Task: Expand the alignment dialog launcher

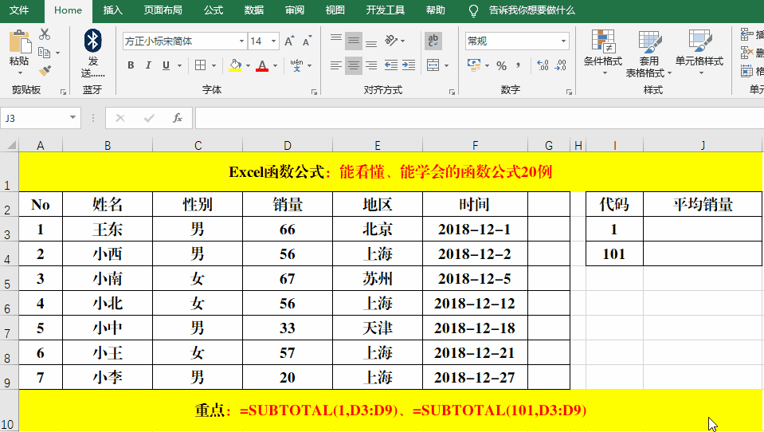Action: click(453, 92)
